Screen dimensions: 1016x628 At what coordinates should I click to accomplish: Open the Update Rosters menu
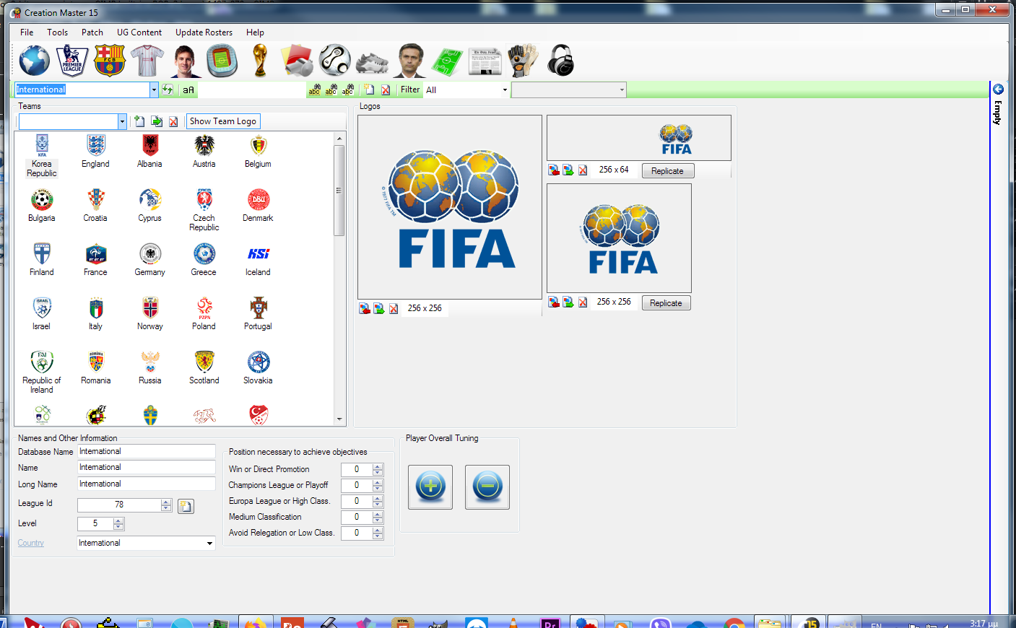point(204,32)
